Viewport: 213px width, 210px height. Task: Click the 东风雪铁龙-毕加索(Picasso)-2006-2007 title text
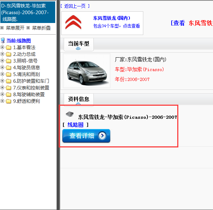[128, 117]
